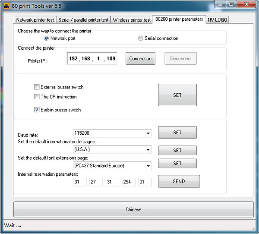259x234 pixels.
Task: Open the international code pages dropdown showing (U.S.A.)
Action: (x=112, y=149)
